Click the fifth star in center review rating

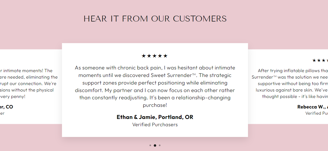165,56
